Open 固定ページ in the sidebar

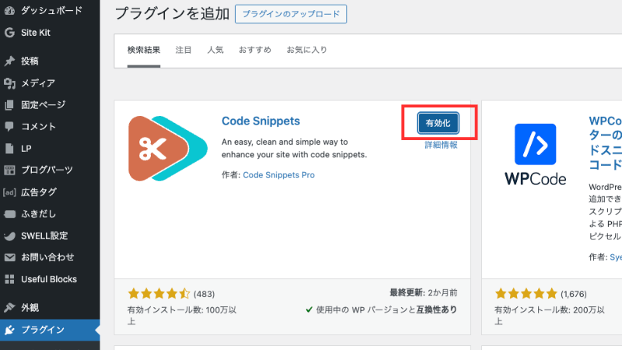[x=44, y=105]
